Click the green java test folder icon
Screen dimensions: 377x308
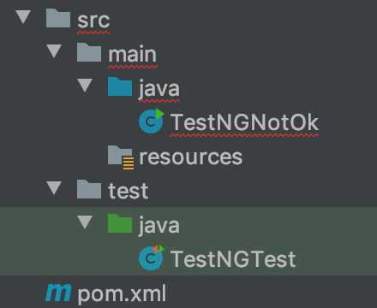click(x=120, y=223)
